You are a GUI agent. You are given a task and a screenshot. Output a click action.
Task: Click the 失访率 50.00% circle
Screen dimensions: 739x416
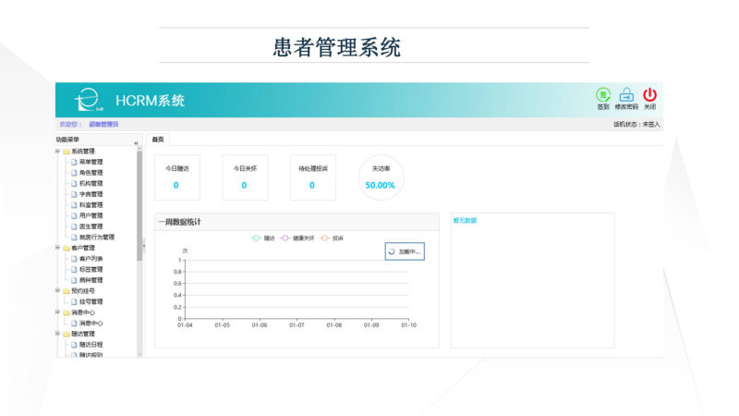coord(381,177)
